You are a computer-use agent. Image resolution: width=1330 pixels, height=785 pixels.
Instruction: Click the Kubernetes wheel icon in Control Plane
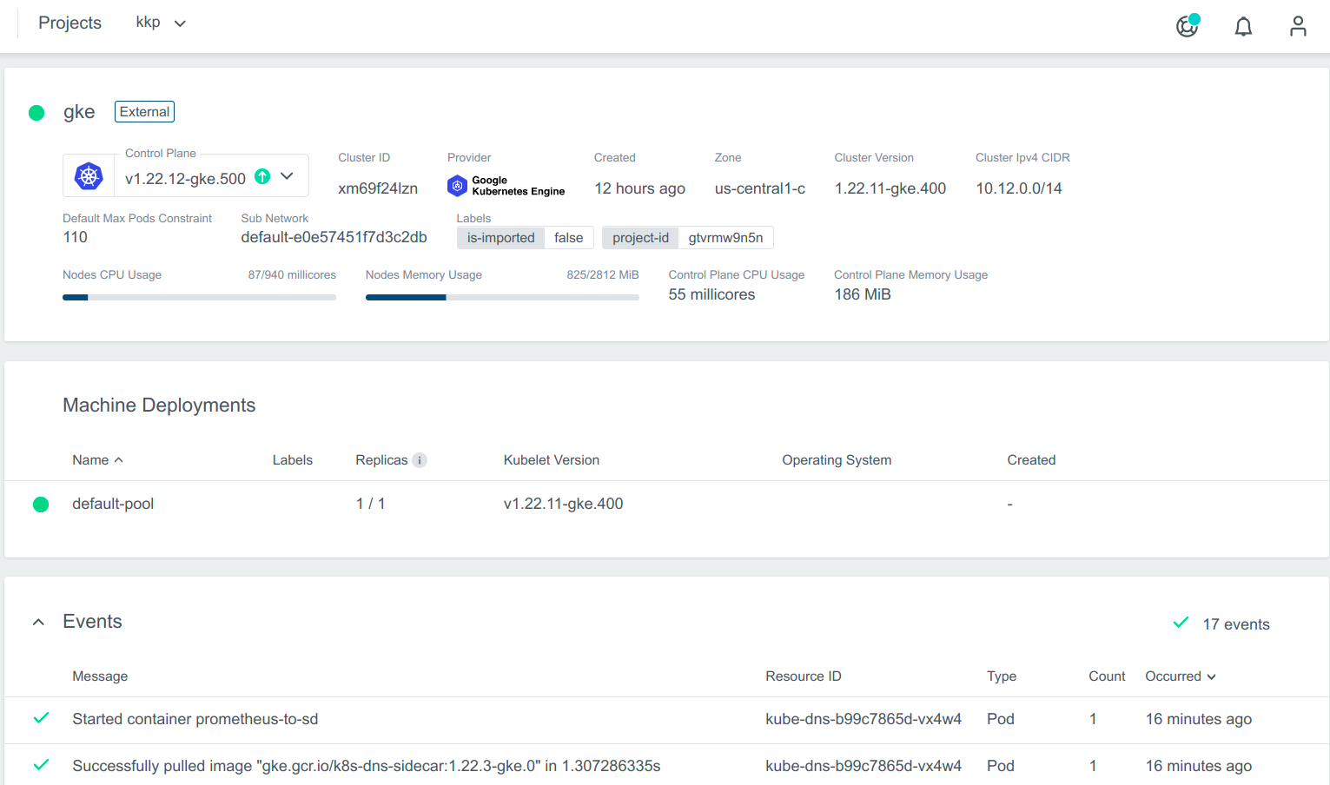[x=89, y=176]
